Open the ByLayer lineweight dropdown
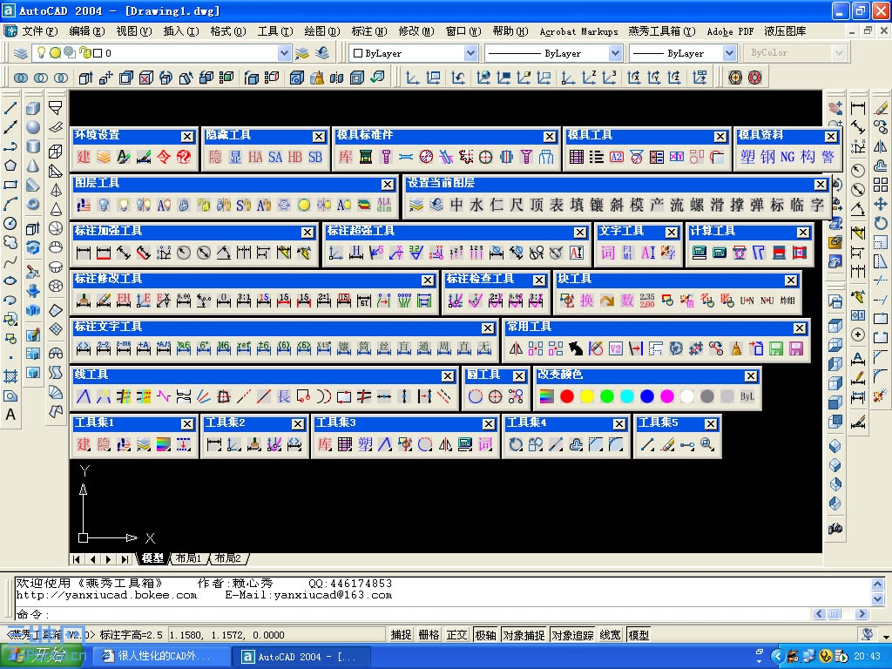The image size is (892, 669). (x=729, y=53)
